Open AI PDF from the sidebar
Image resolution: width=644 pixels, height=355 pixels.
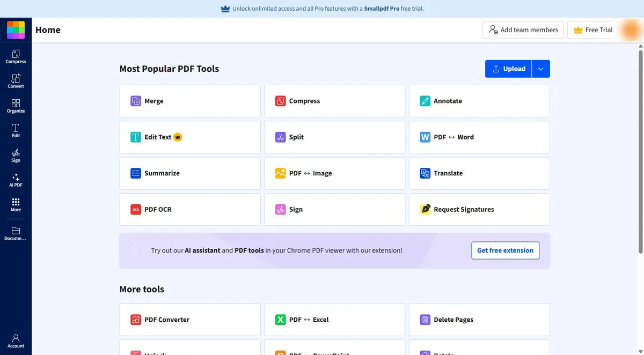(x=16, y=180)
